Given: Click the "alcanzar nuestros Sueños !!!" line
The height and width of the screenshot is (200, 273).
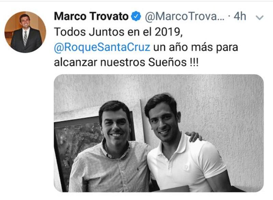Looking at the screenshot, I should point(126,62).
